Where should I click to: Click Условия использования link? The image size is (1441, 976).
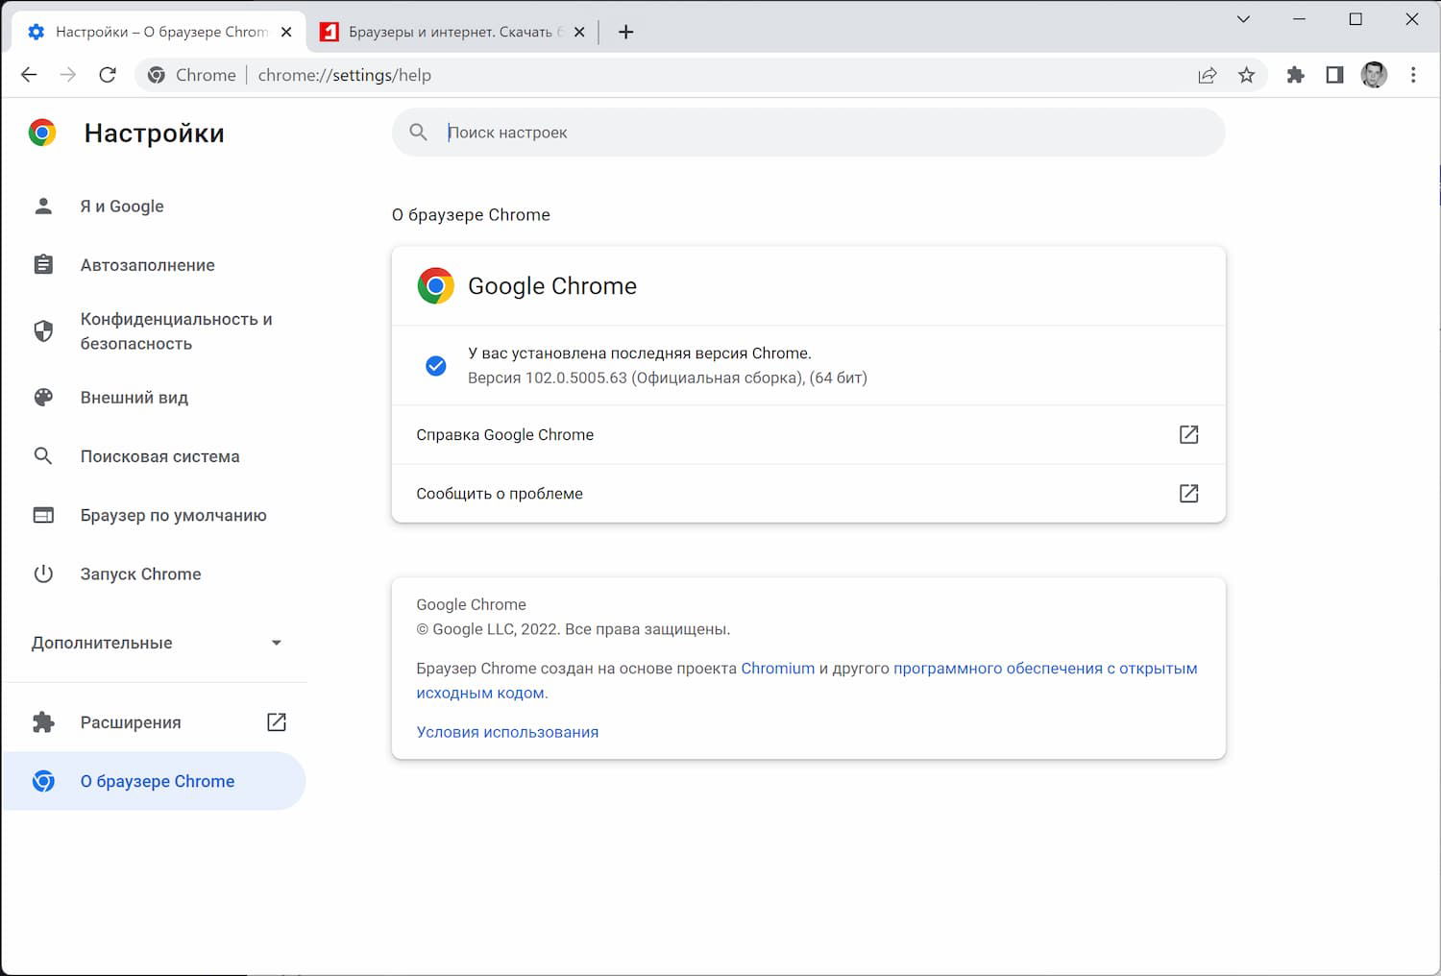[x=507, y=732]
